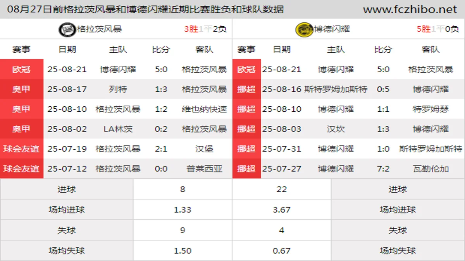
Task: Select the 博德闪耀 team name beside its logo
Action: [x=332, y=29]
